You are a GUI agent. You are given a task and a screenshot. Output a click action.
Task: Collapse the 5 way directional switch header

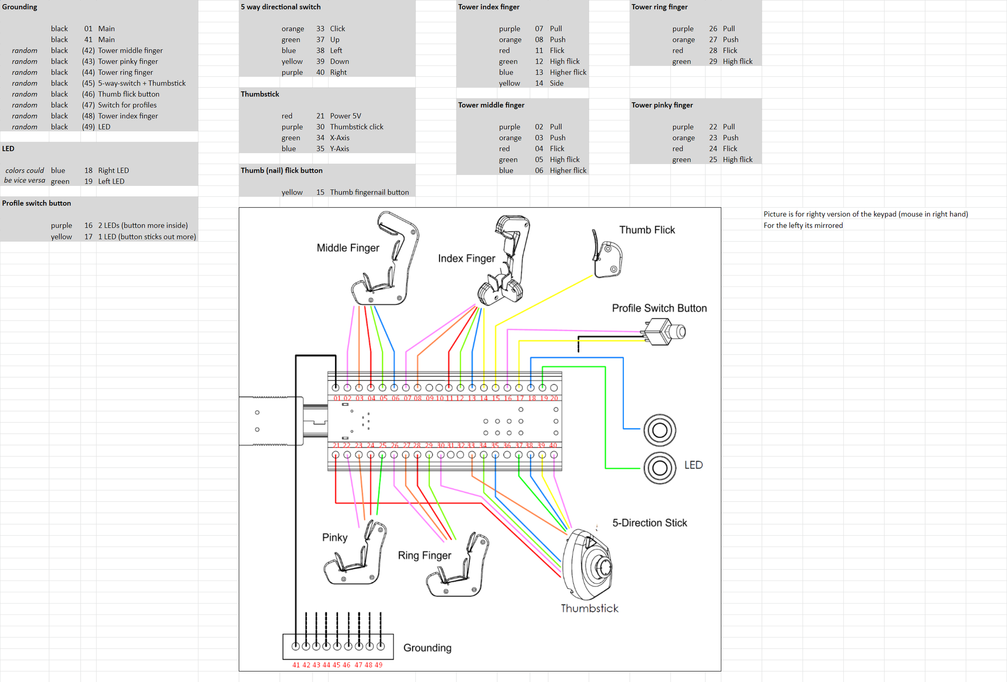coord(281,6)
